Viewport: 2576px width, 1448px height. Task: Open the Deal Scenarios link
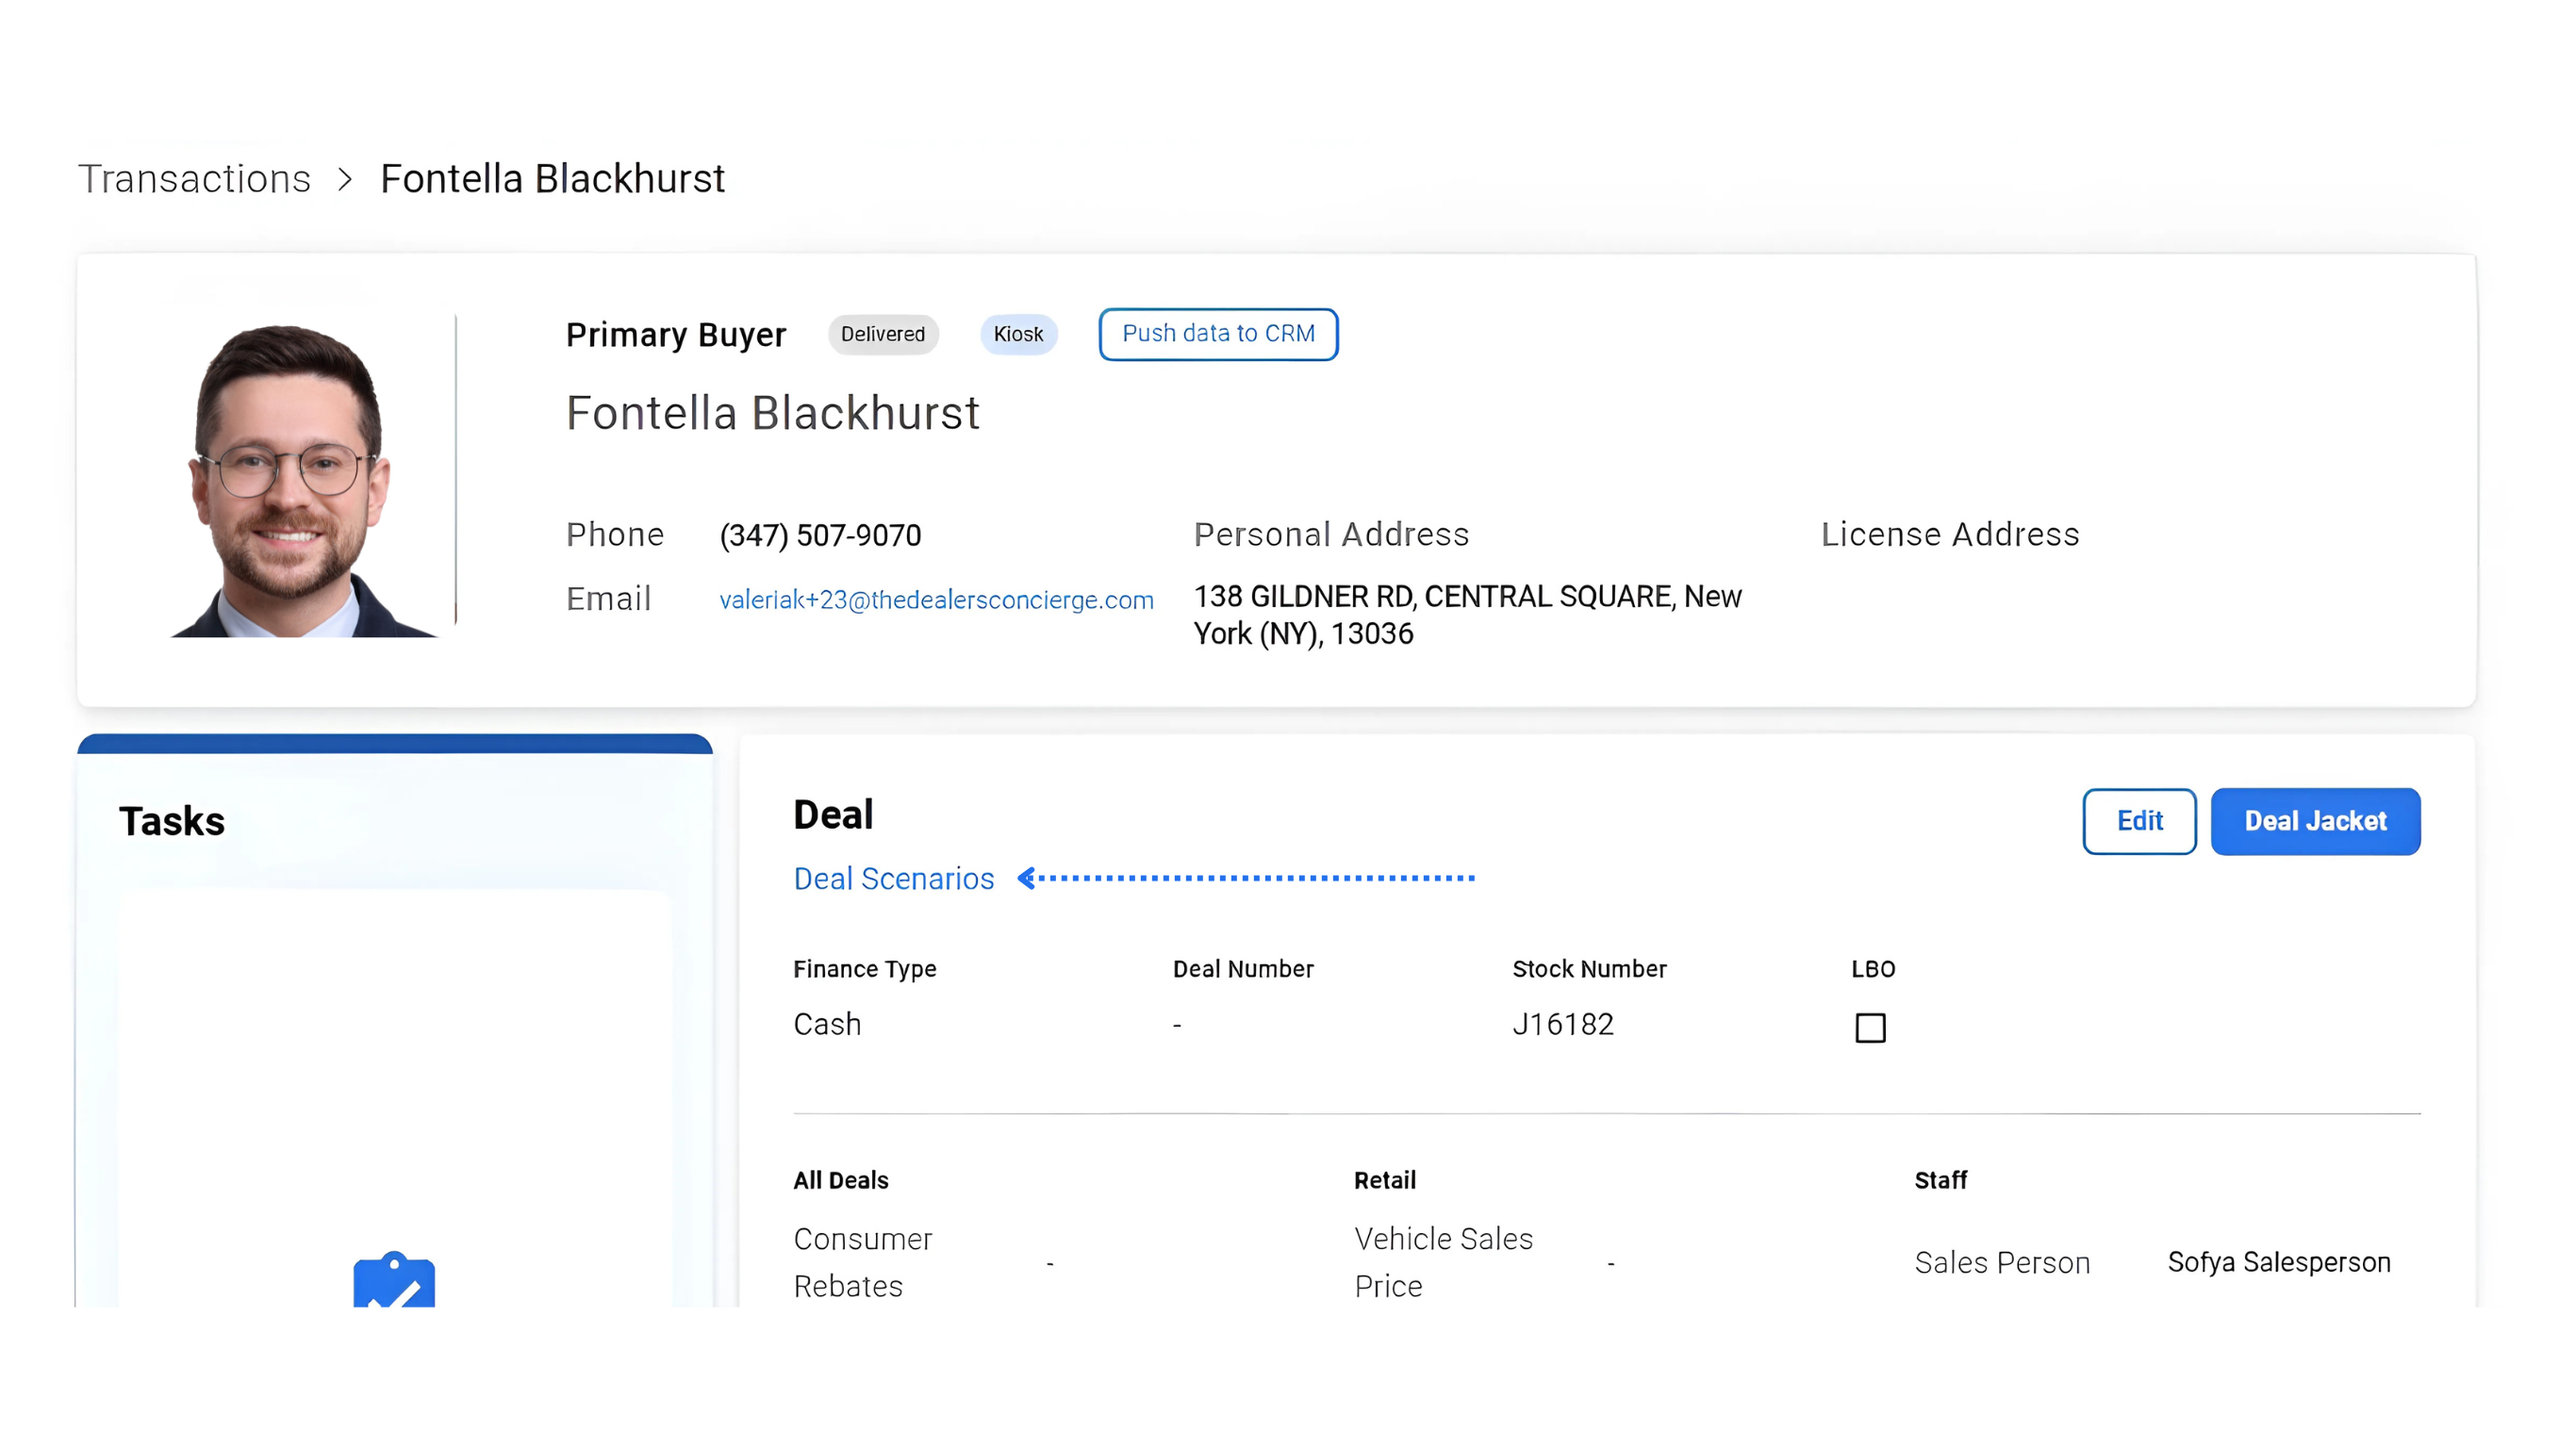(x=893, y=879)
